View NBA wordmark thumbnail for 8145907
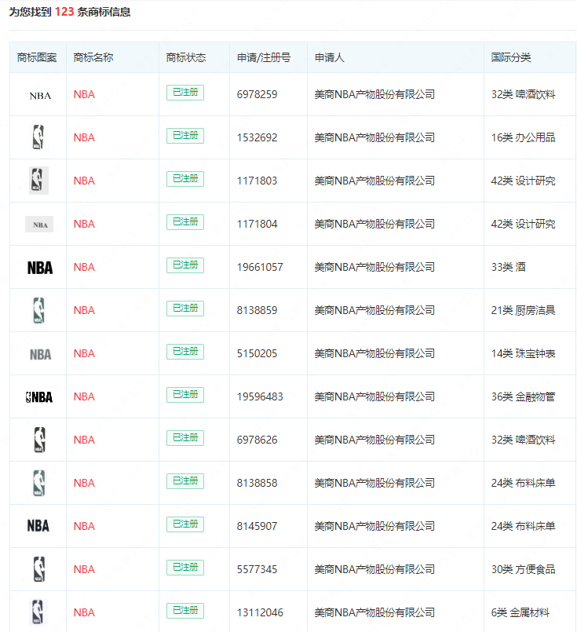The image size is (577, 632). click(38, 525)
